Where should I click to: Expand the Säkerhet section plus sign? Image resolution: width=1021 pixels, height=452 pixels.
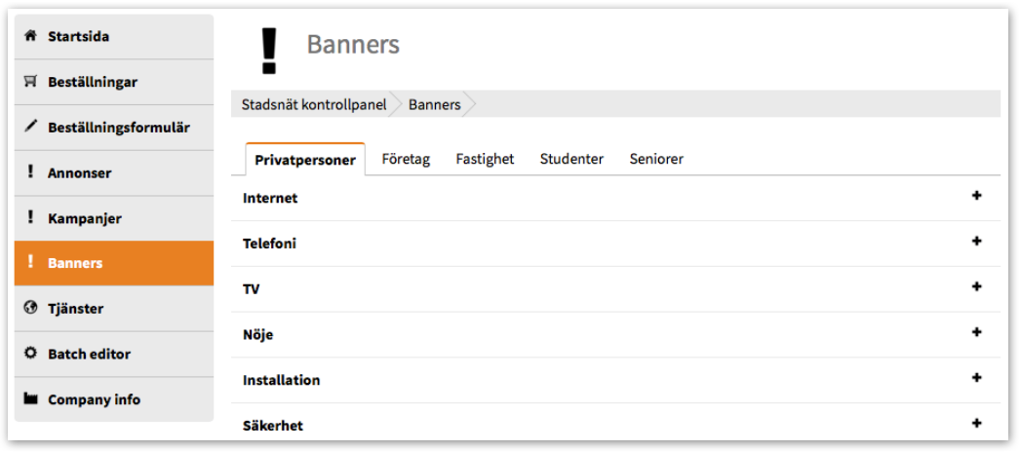coord(976,424)
